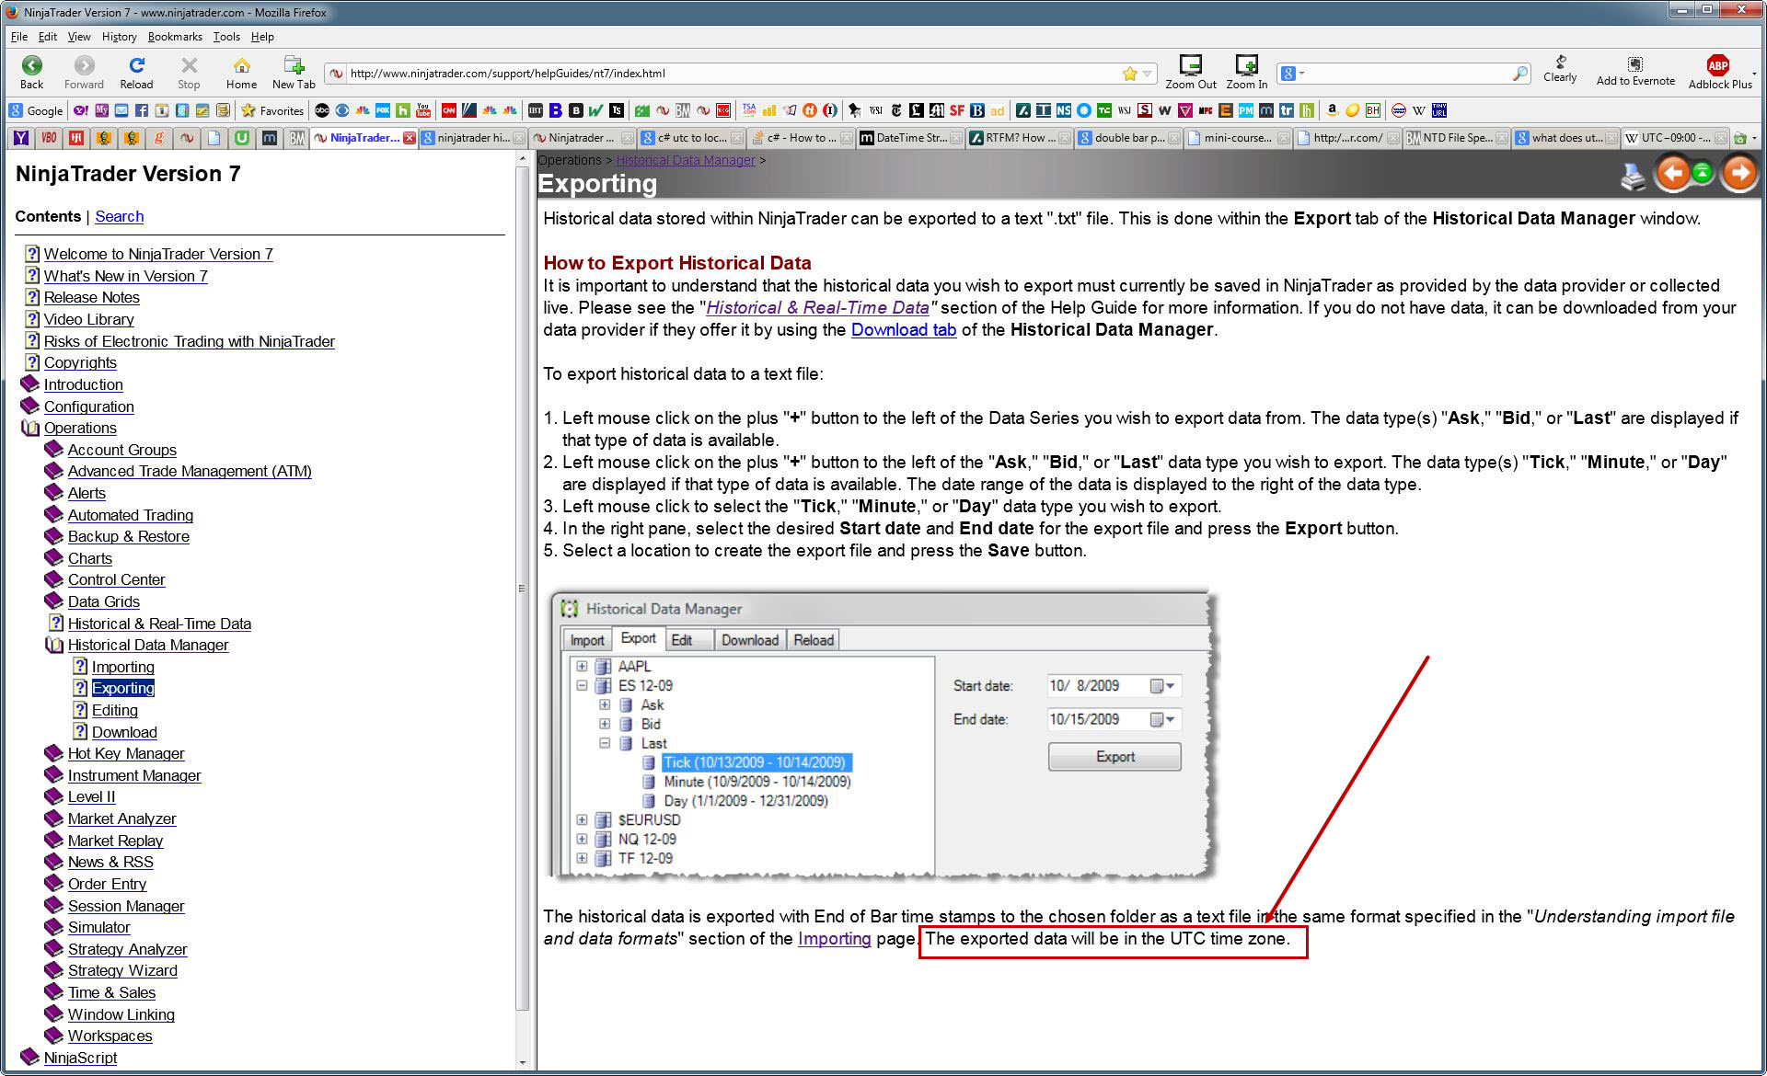
Task: Open the URL history dropdown arrow
Action: pos(1147,74)
